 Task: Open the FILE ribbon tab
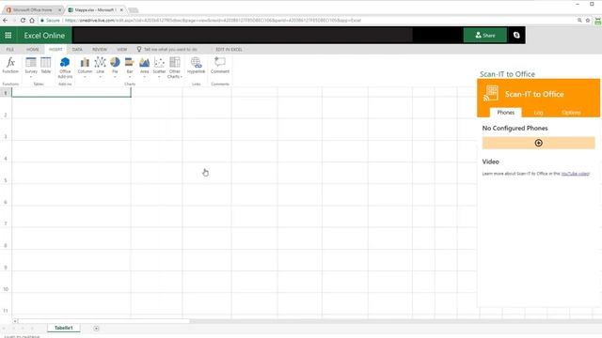coord(10,50)
